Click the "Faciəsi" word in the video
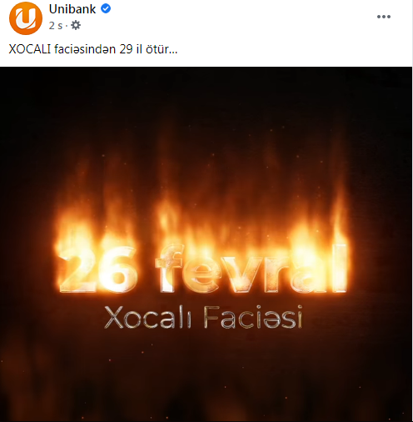413x422 pixels. click(x=253, y=317)
